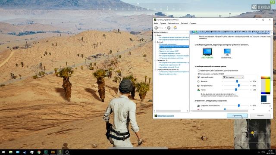Viewport: 276px width, 155px height.
Task: Click the NVIDIA logo in the title bar
Action: coord(155,20)
